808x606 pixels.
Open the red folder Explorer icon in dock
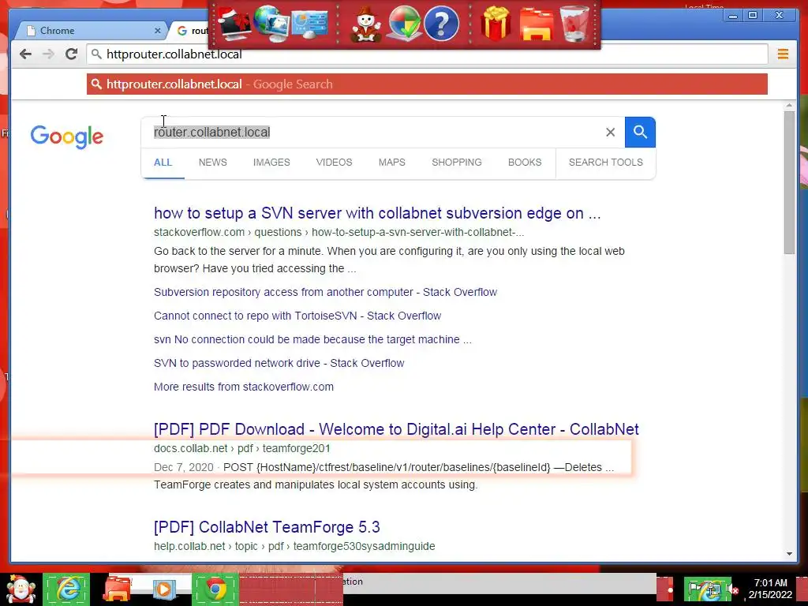coord(536,24)
